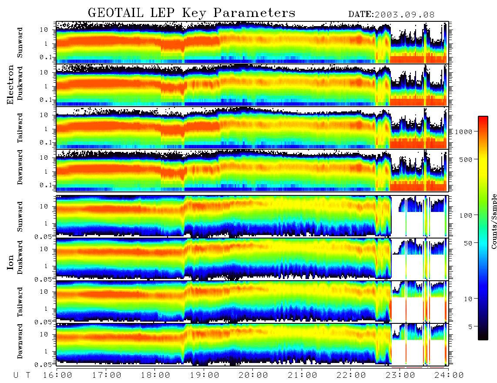Click the "500" color bar tick
This screenshot has width=497, height=383.
(x=466, y=159)
